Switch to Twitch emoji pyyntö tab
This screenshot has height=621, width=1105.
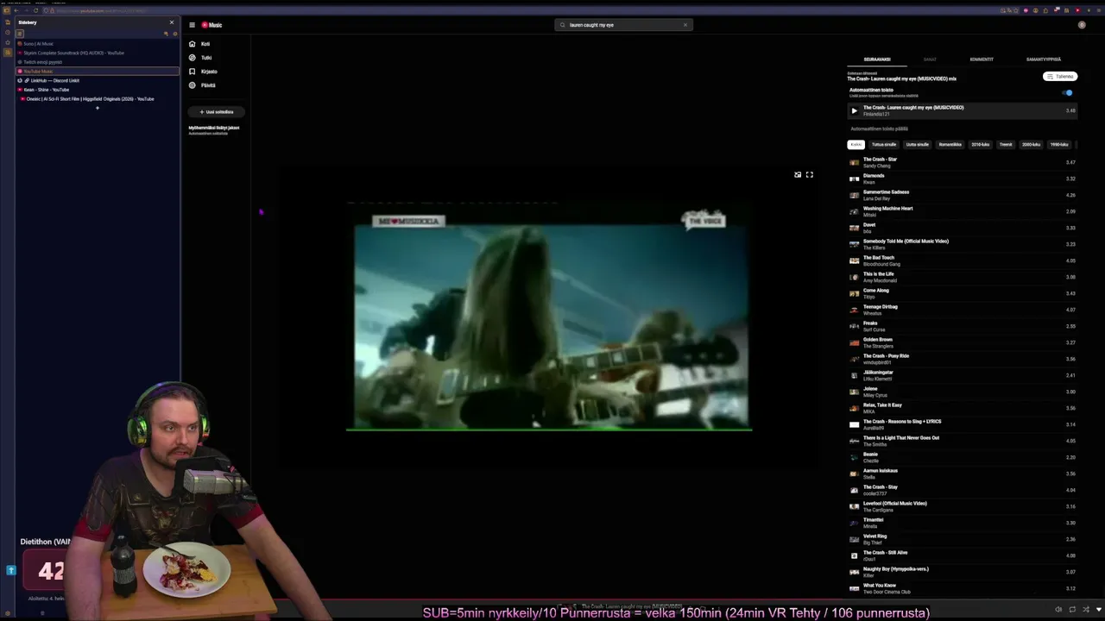(x=97, y=62)
